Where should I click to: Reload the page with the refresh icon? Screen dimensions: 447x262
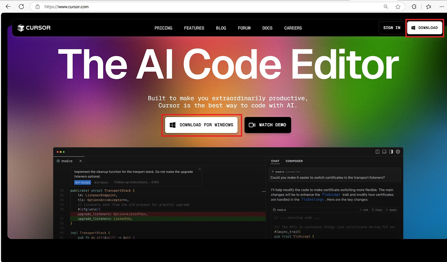click(21, 7)
